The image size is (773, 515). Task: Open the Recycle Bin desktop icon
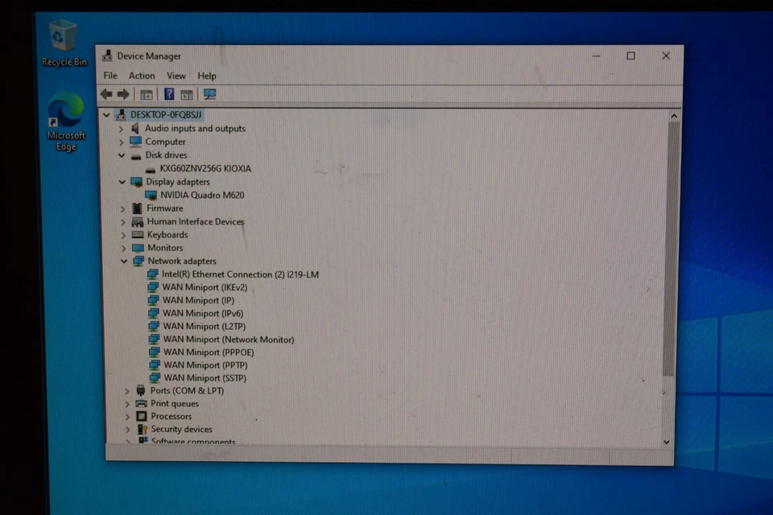click(64, 43)
